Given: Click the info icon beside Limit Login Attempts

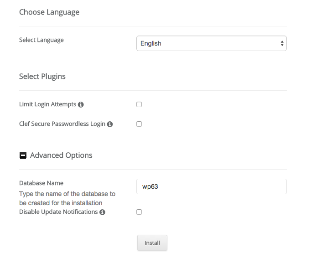Looking at the screenshot, I should pyautogui.click(x=81, y=105).
